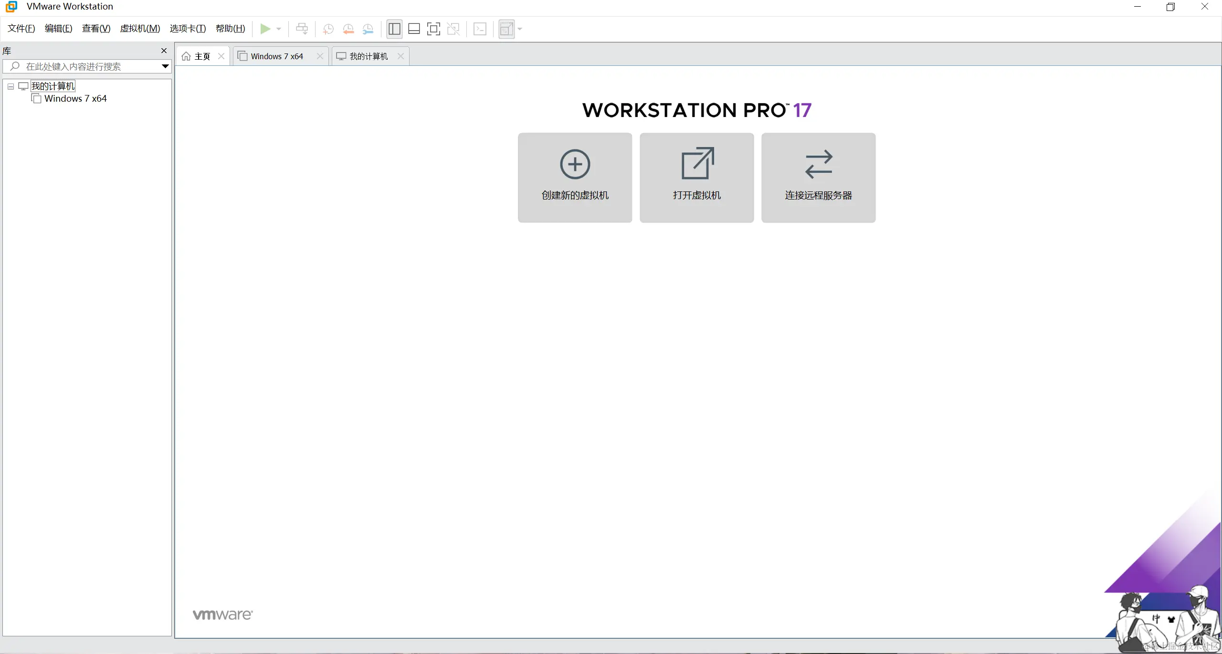
Task: Toggle the library sidebar panel view
Action: tap(394, 29)
